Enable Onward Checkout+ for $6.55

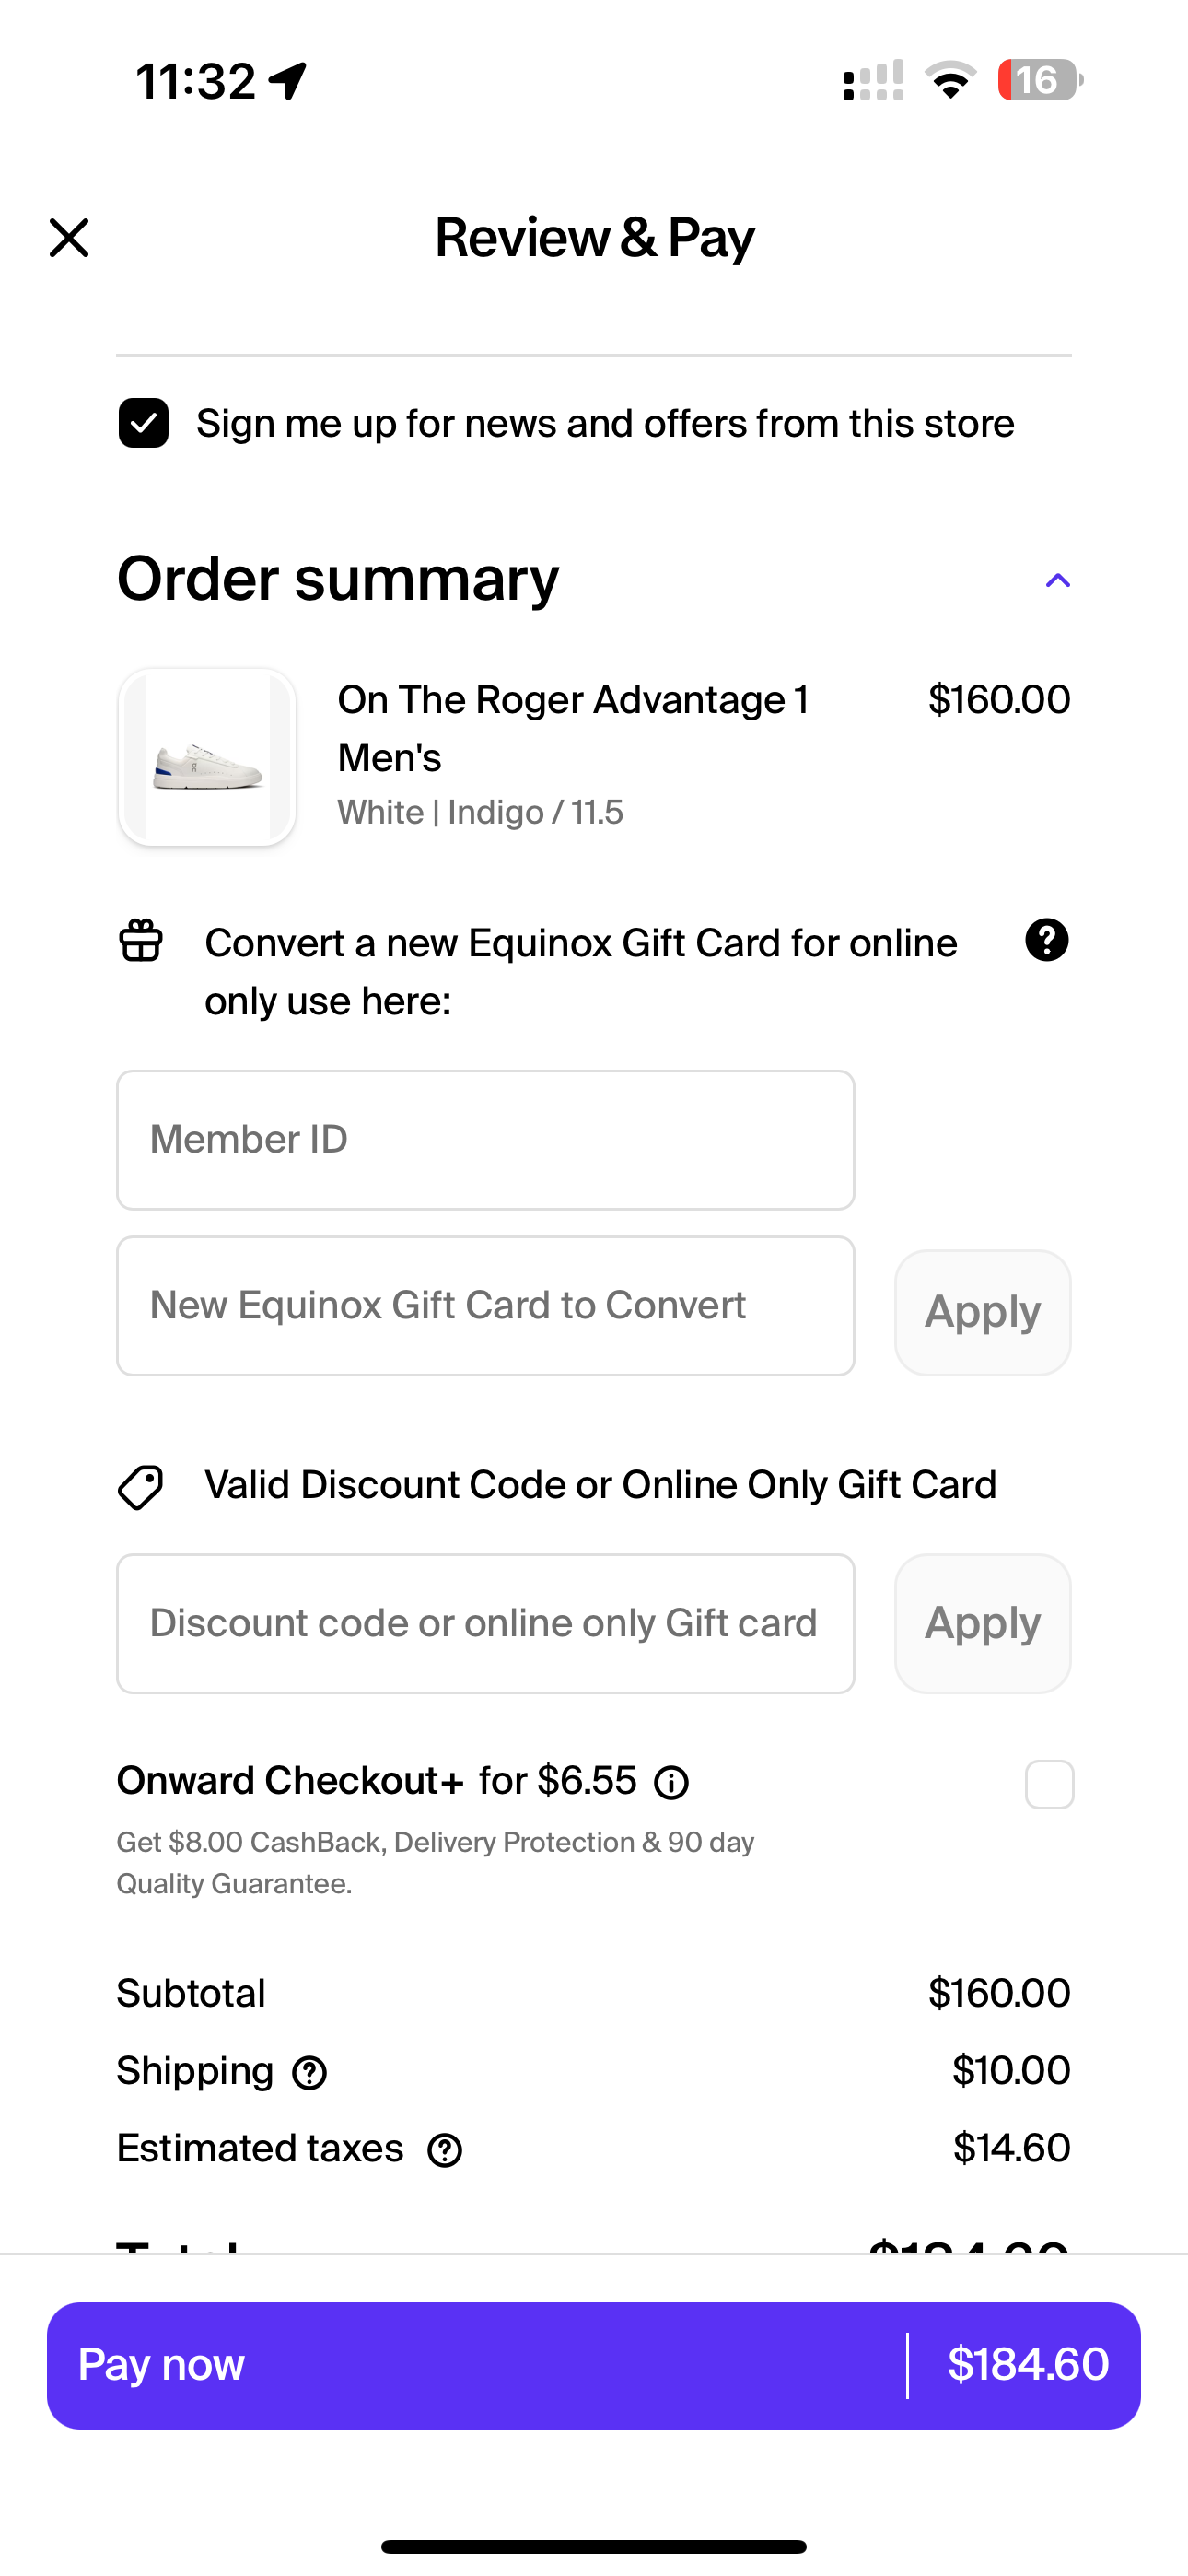tap(1049, 1785)
